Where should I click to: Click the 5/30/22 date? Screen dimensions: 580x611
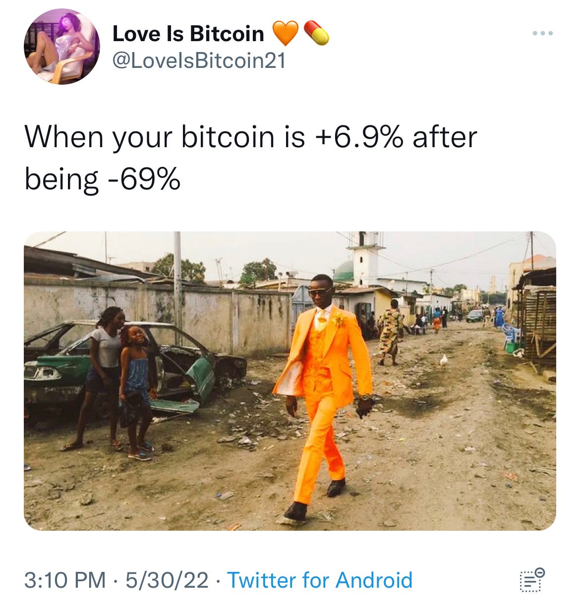tap(167, 580)
